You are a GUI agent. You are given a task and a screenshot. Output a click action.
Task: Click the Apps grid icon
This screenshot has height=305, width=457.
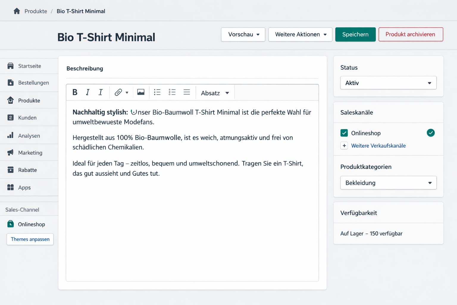pos(10,187)
